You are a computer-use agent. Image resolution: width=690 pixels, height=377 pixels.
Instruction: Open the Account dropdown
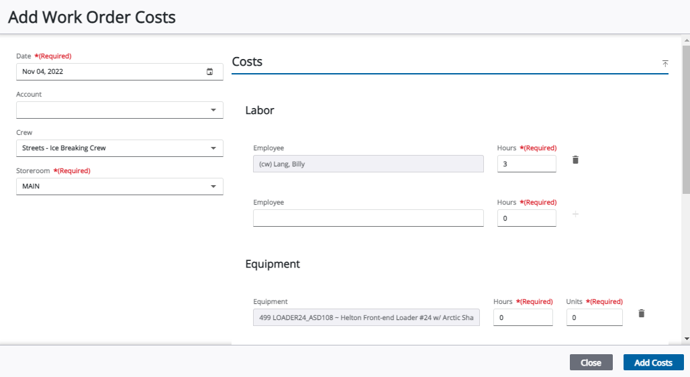tap(119, 110)
